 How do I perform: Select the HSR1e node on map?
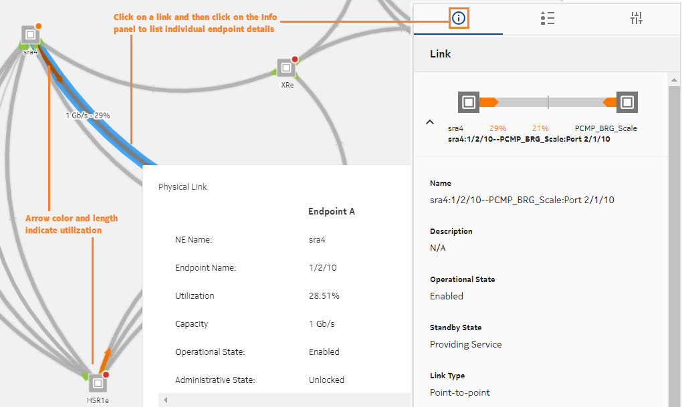(x=98, y=383)
